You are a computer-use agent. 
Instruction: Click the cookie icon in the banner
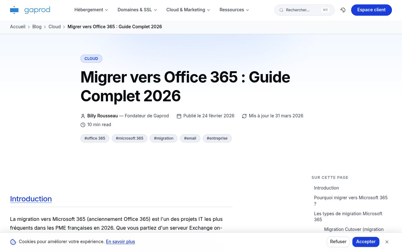click(x=13, y=242)
